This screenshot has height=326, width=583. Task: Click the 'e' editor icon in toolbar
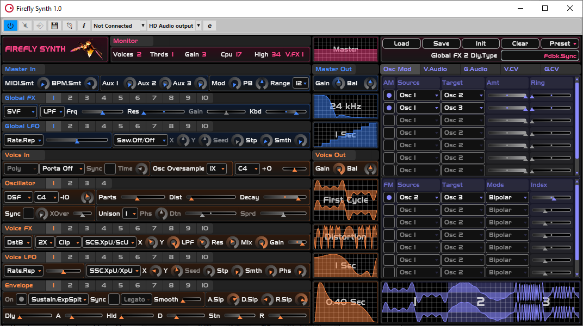tap(210, 26)
